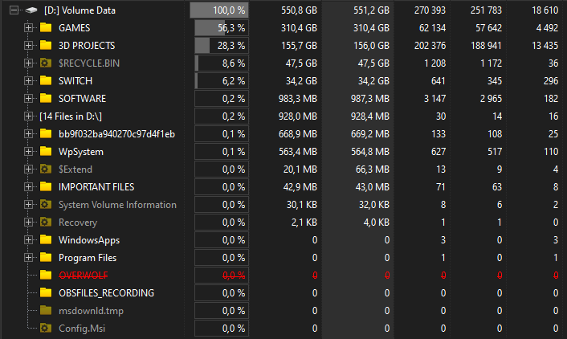This screenshot has width=567, height=339.
Task: Click the $Extend system folder icon
Action: (x=46, y=169)
